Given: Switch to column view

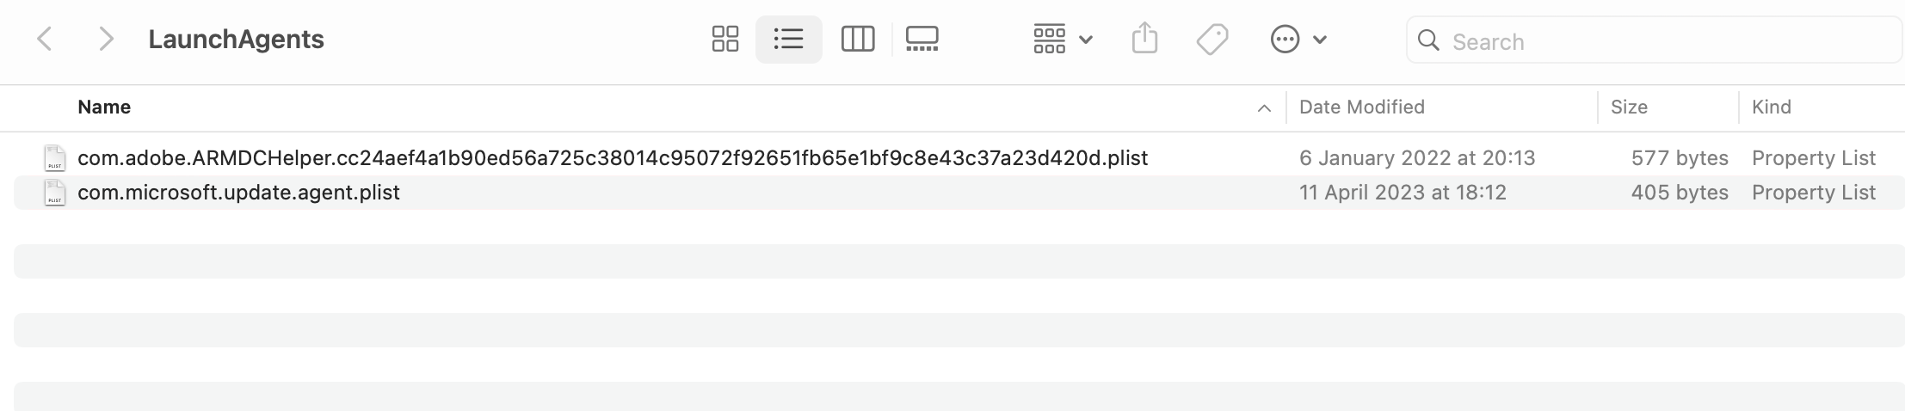Looking at the screenshot, I should click(857, 40).
